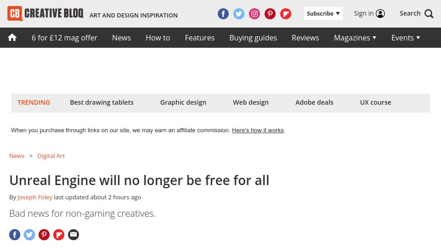Go to the home page via the house icon

click(x=12, y=37)
